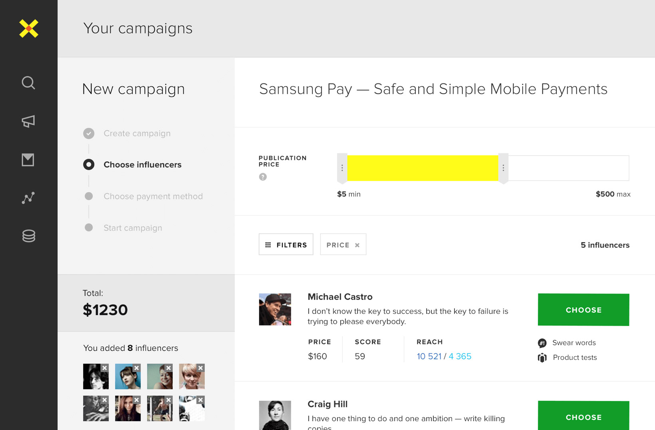Open analytics via the graph sidebar icon

(28, 198)
